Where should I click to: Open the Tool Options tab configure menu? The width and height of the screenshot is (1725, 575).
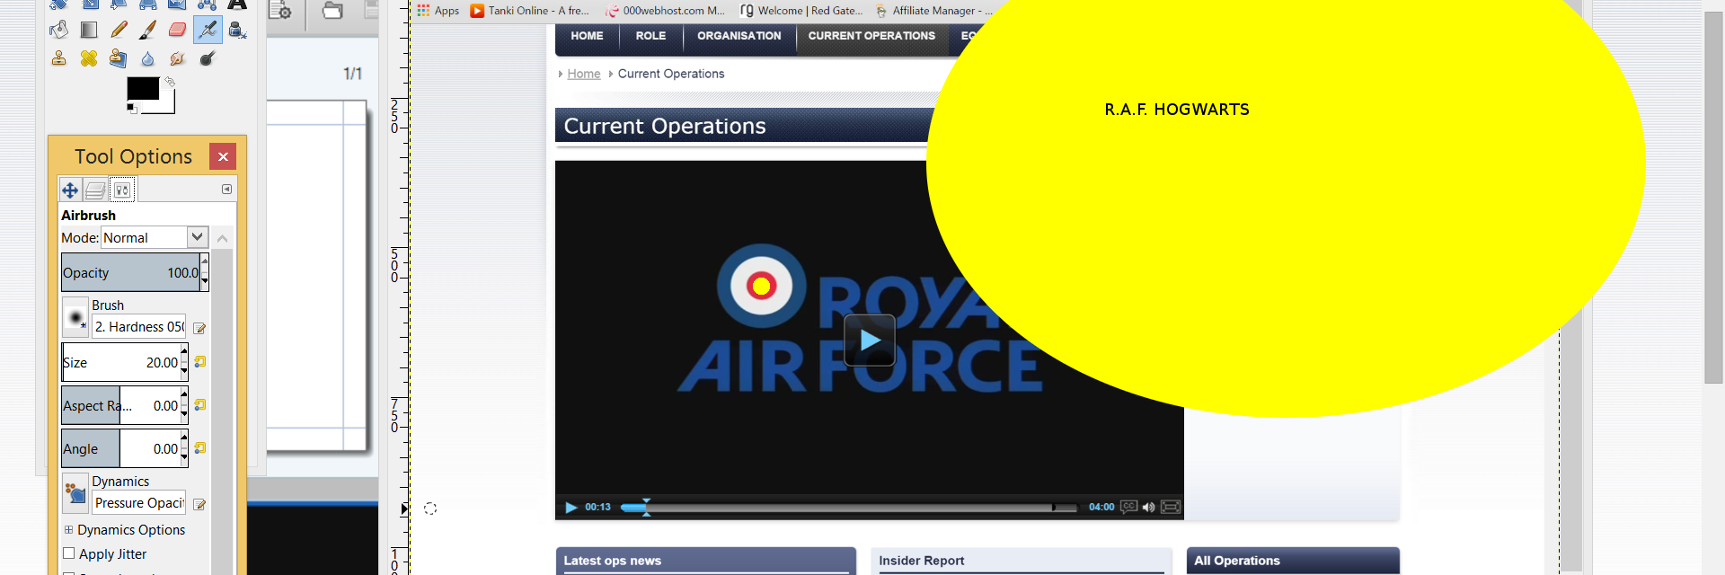pyautogui.click(x=226, y=189)
